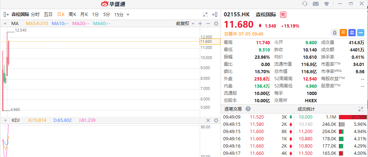Expand chart to fullscreen icon

(205, 15)
